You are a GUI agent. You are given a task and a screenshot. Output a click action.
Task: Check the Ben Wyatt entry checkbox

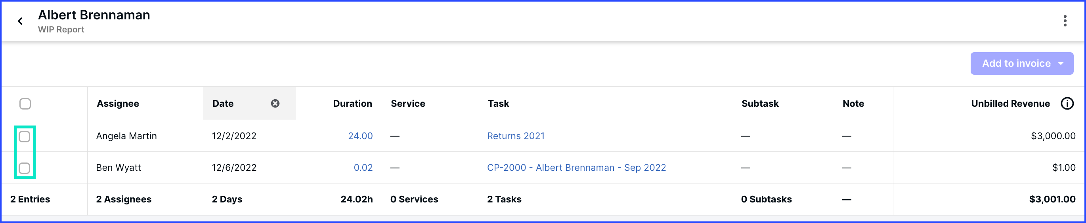point(25,168)
